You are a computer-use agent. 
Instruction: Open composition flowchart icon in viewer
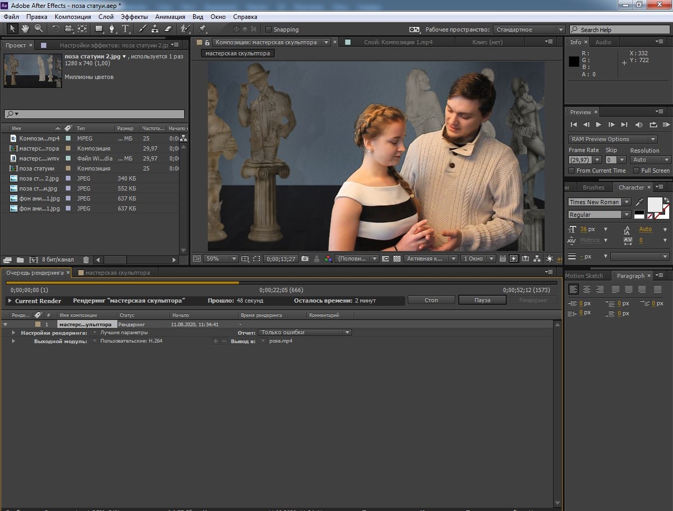(x=538, y=259)
